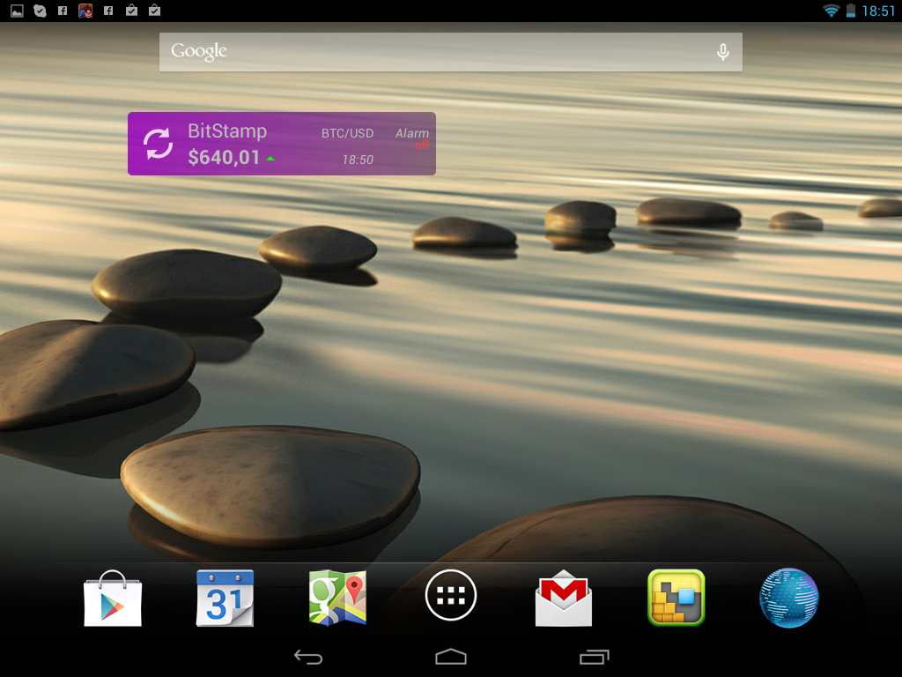Tap the Facebook icon beside the Skype notification
902x677 pixels.
[63, 11]
